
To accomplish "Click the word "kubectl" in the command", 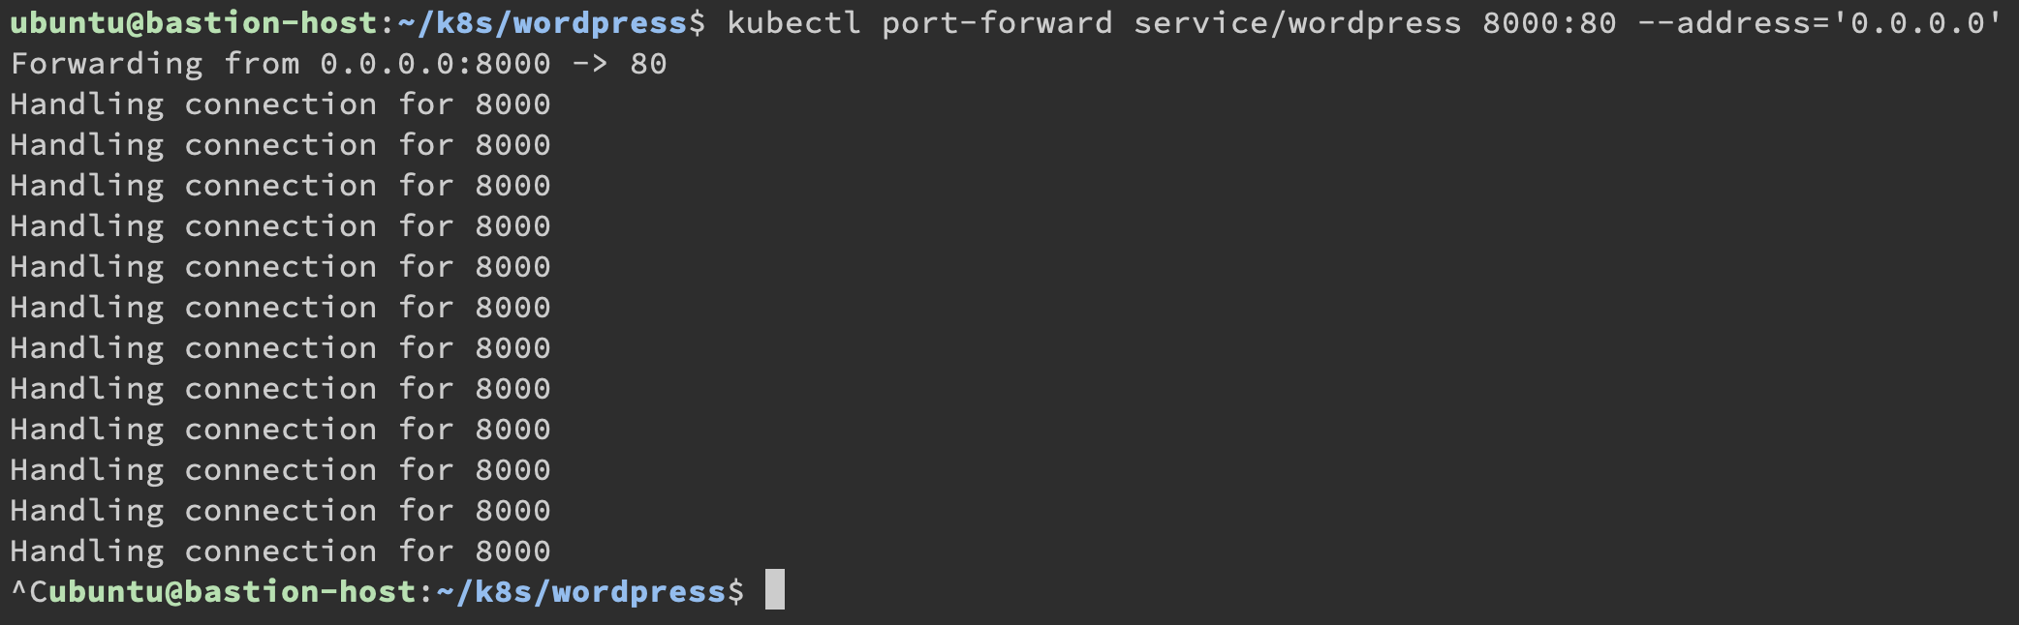I will (x=793, y=22).
